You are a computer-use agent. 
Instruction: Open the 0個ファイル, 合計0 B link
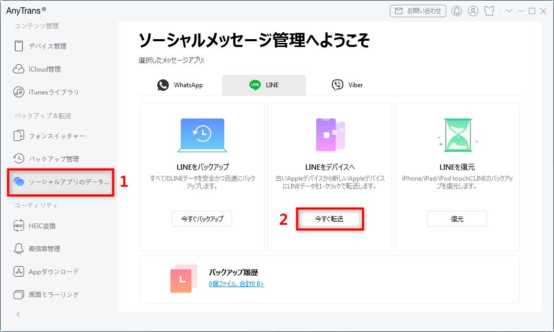[x=236, y=283]
